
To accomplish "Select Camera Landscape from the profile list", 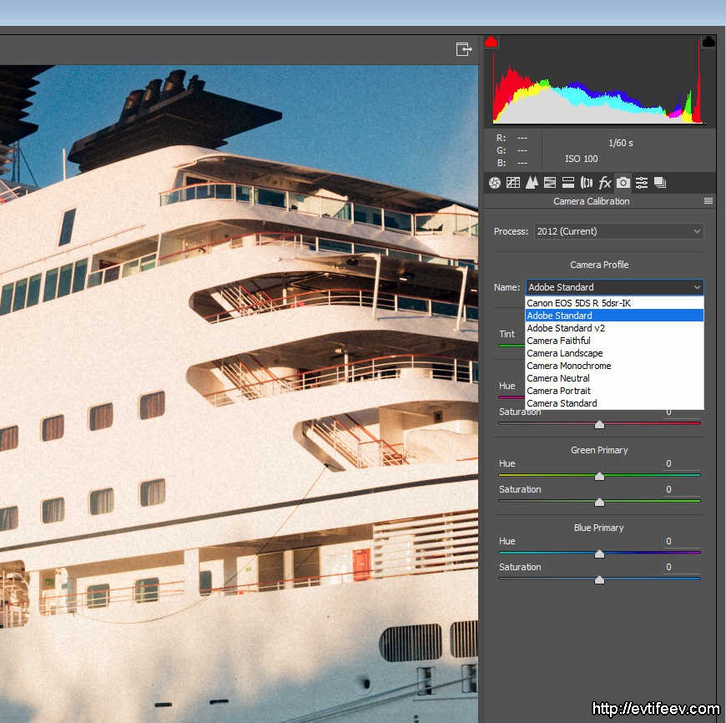I will [565, 353].
